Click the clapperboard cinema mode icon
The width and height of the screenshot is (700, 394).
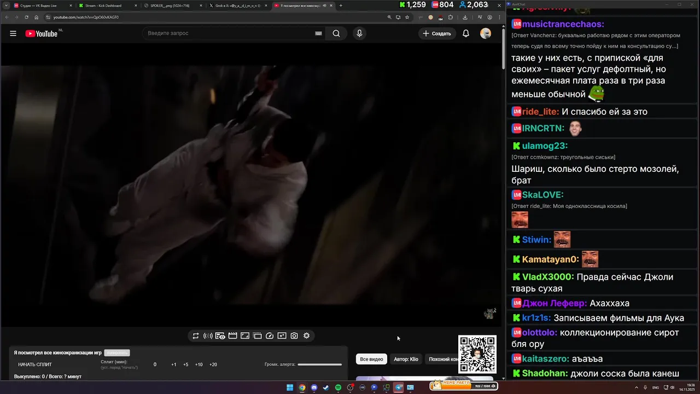point(232,336)
